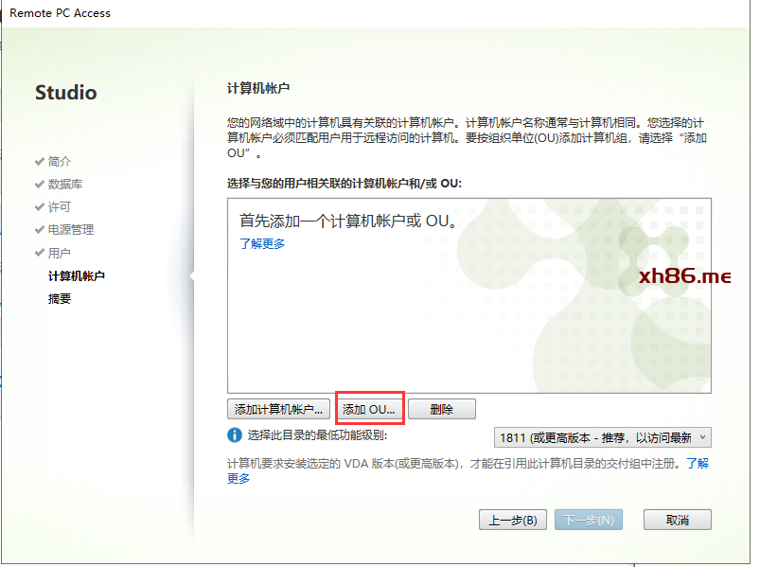Select the 数据库 step in the sidebar

click(65, 185)
